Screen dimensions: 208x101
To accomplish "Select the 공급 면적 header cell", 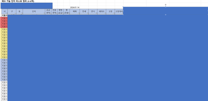I will click(48, 11).
